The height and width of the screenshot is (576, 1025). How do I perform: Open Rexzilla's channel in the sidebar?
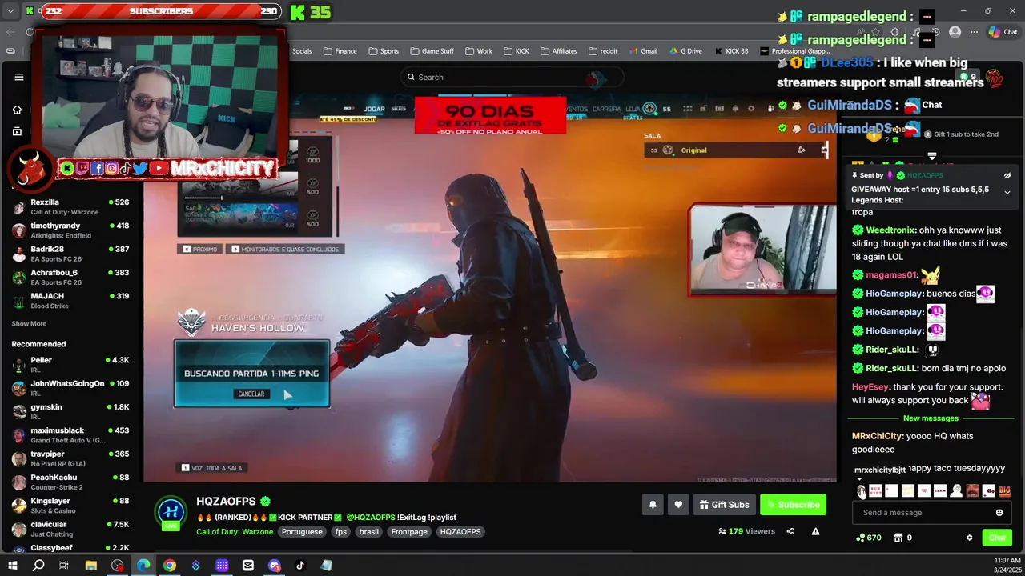[71, 207]
